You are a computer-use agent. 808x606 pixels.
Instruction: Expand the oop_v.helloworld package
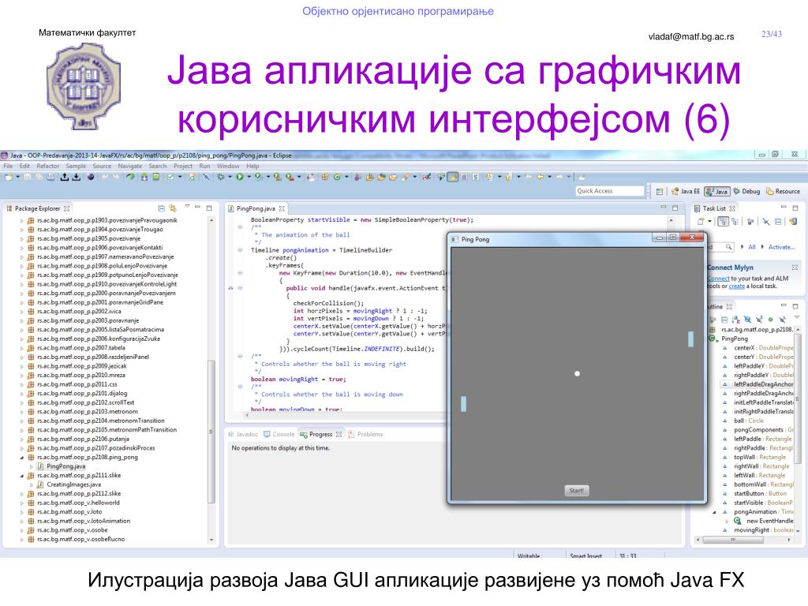click(x=21, y=503)
